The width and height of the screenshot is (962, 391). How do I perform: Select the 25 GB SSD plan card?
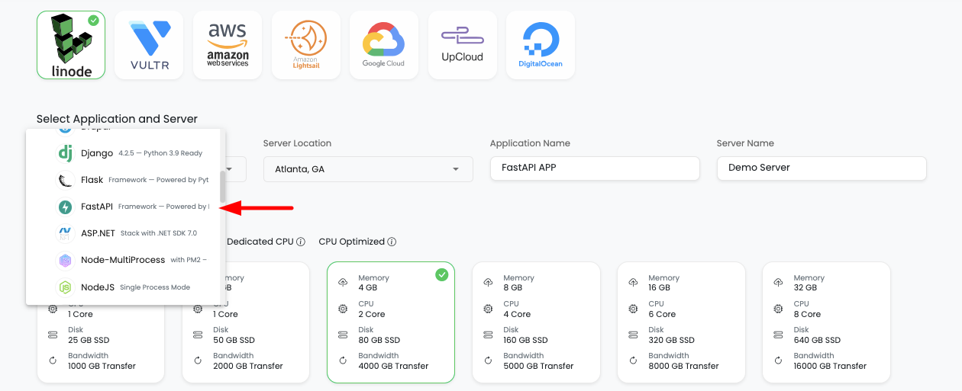101,343
